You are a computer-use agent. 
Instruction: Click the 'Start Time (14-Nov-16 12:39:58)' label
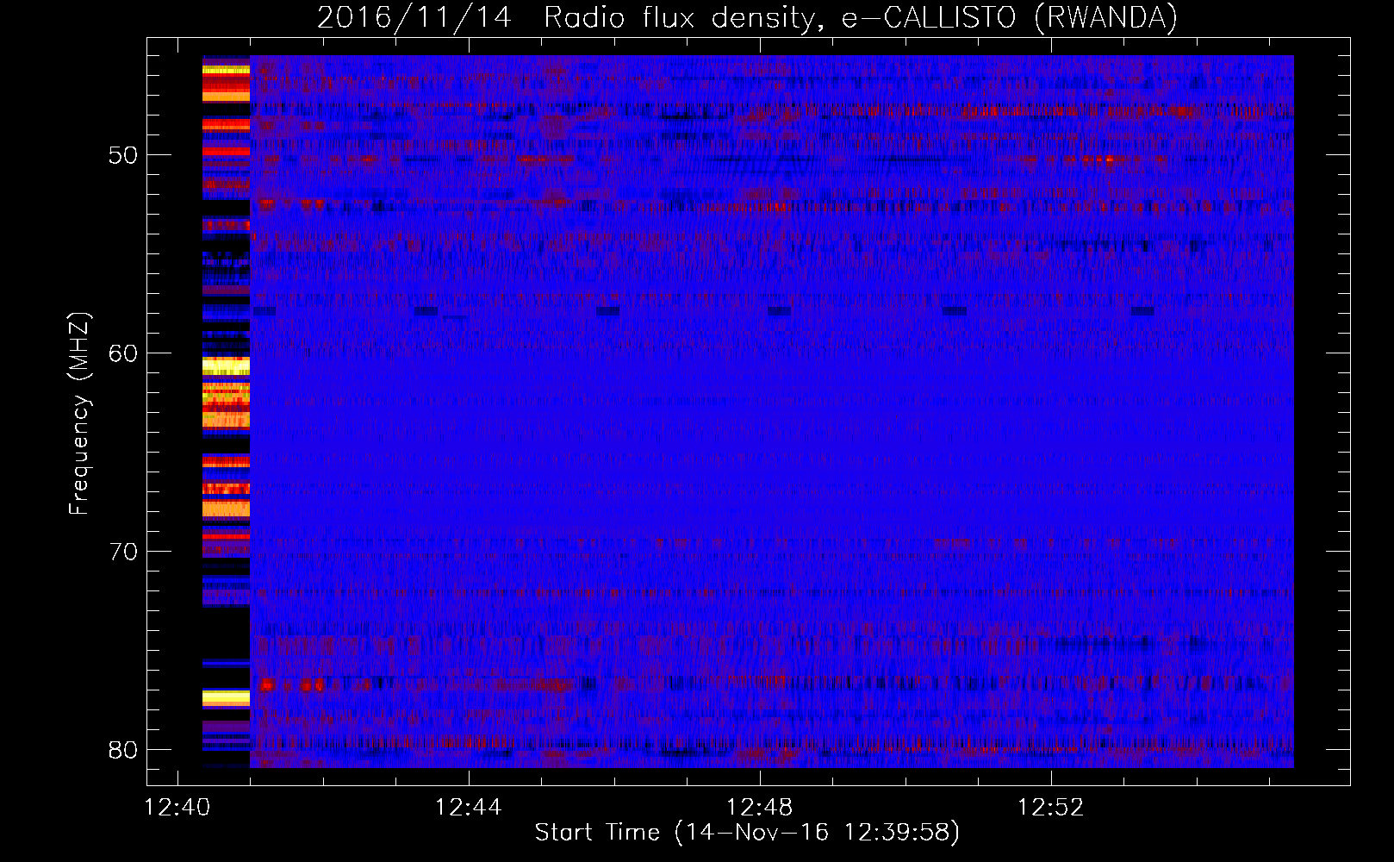(747, 833)
